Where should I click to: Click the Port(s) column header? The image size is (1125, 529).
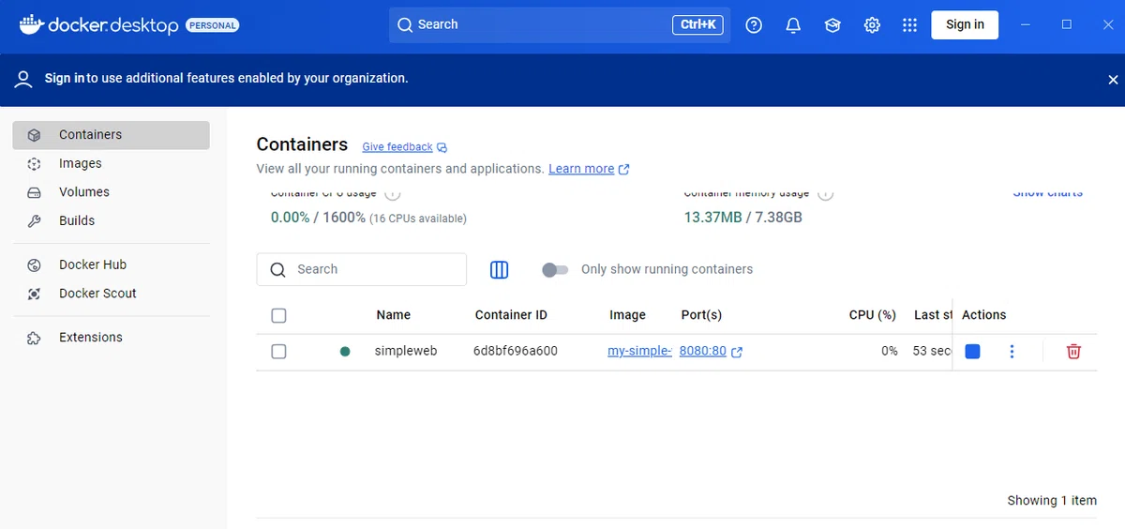tap(701, 315)
